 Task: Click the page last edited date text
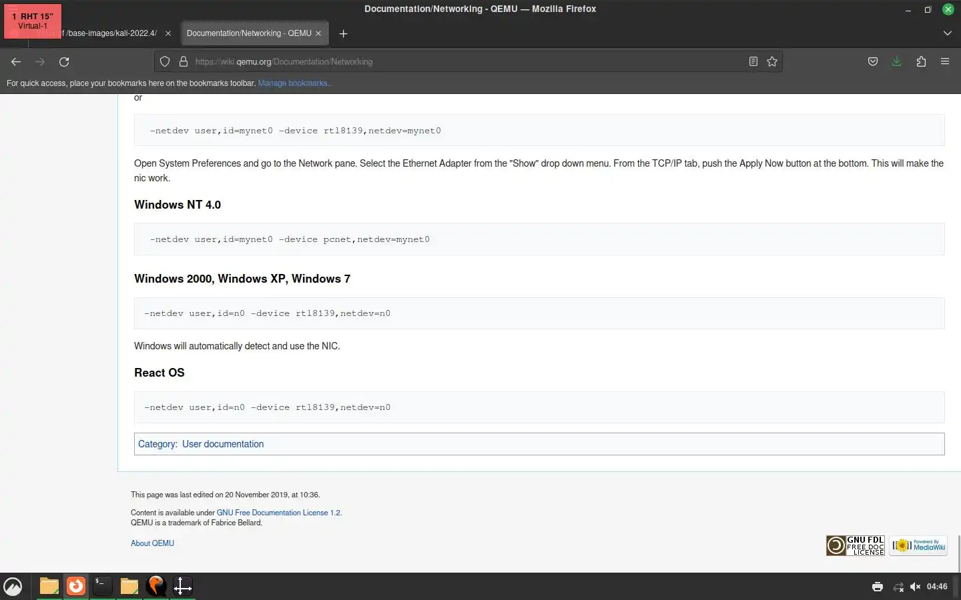point(226,495)
